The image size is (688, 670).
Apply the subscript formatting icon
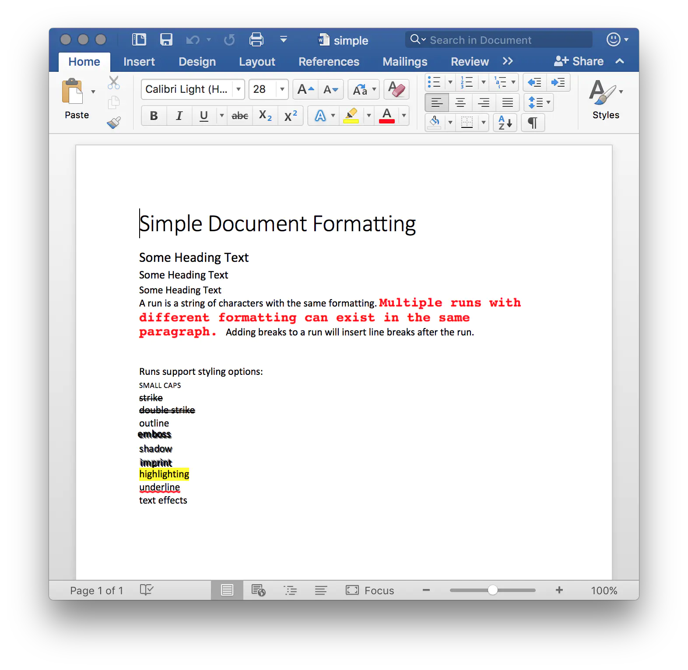265,116
